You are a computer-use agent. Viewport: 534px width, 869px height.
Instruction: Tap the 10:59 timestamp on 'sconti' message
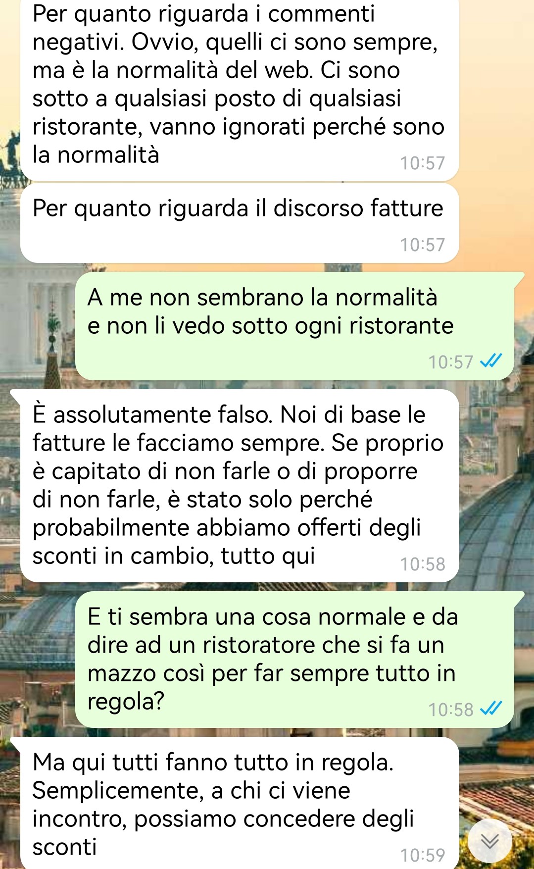point(423,855)
